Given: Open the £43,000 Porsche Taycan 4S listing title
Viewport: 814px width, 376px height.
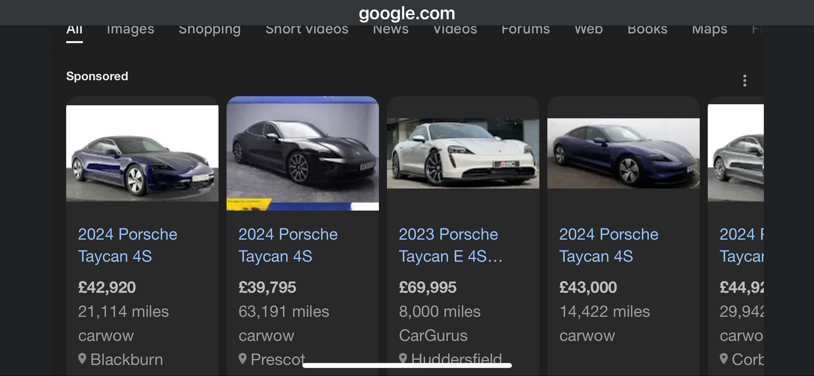Looking at the screenshot, I should (x=608, y=245).
